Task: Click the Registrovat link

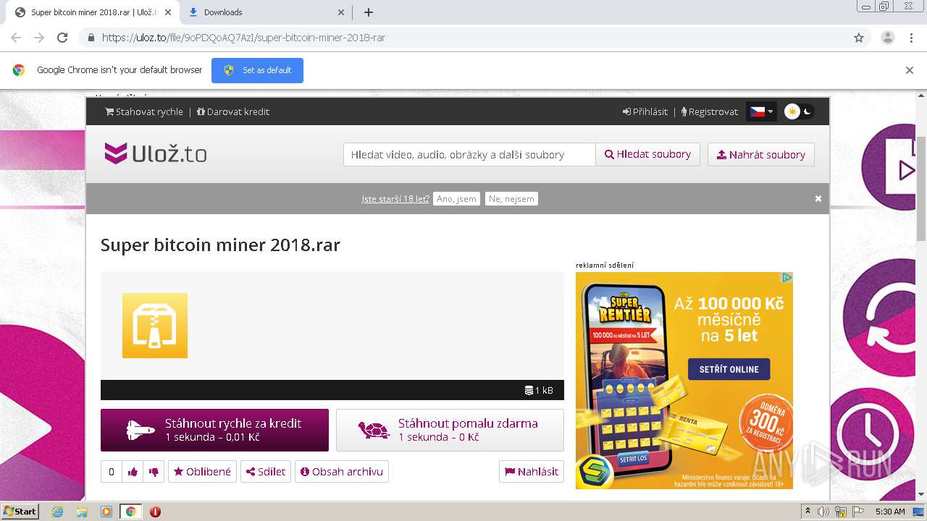Action: point(710,111)
